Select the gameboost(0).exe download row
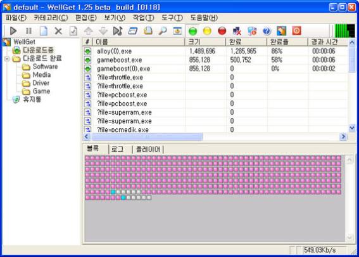This screenshot has height=257, width=359. [x=215, y=69]
